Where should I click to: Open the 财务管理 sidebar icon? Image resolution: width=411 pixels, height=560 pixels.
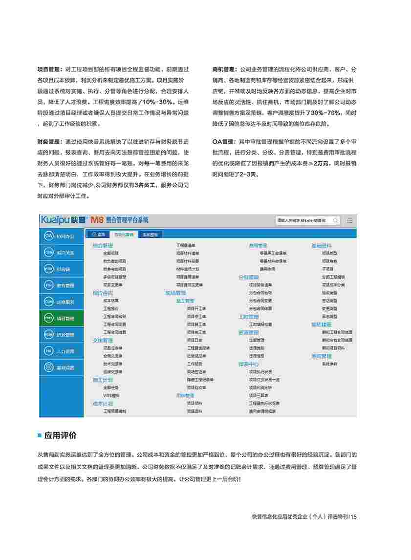pos(48,285)
